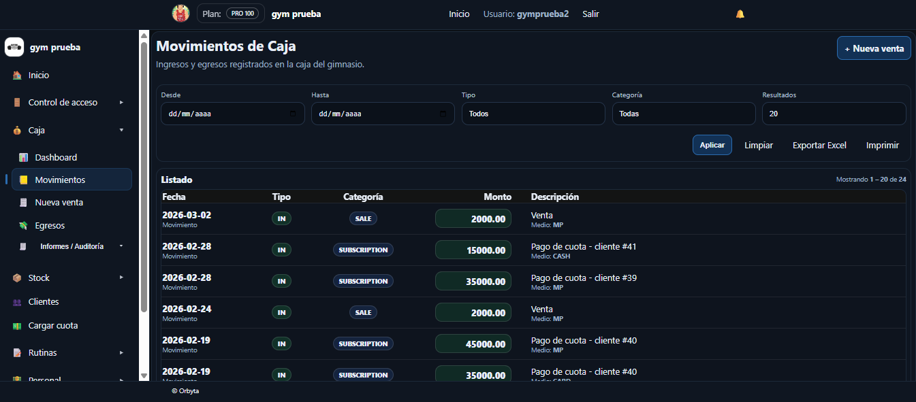
Task: Click the Cargar cuota cash icon
Action: click(x=17, y=326)
